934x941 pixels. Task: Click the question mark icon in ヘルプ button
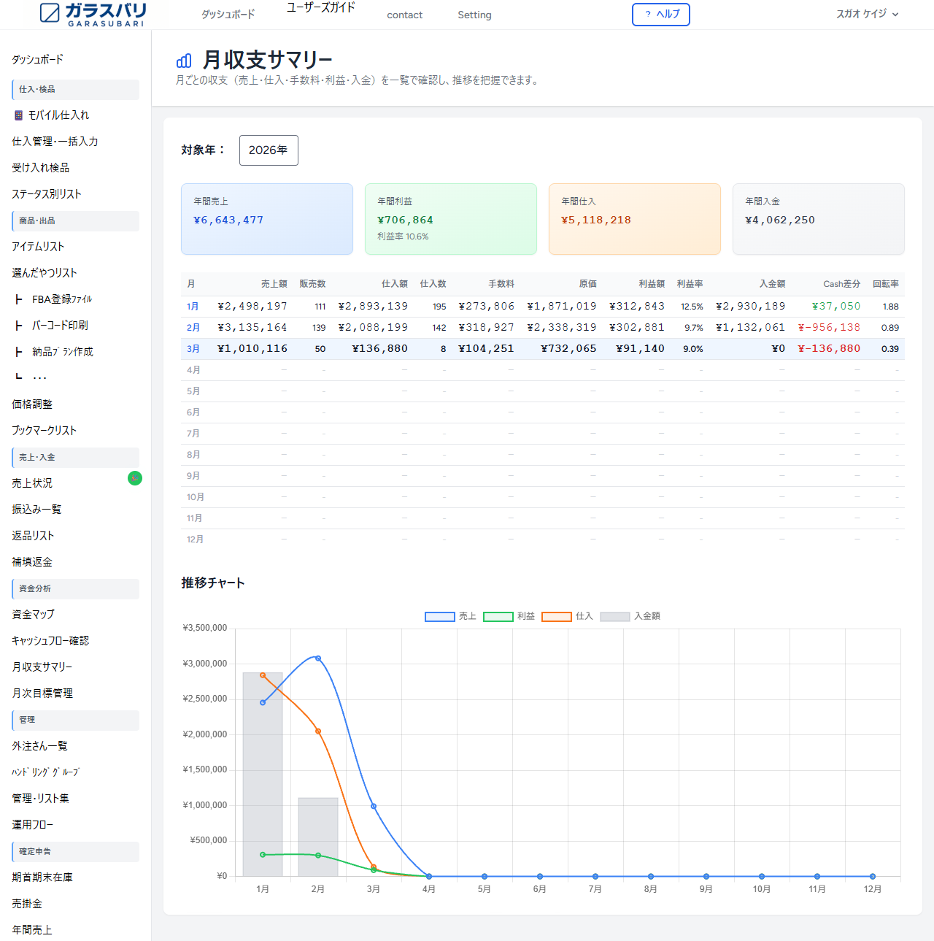tap(647, 15)
